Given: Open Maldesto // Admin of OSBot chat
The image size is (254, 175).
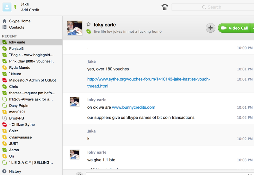Looking at the screenshot, I should (x=31, y=80).
